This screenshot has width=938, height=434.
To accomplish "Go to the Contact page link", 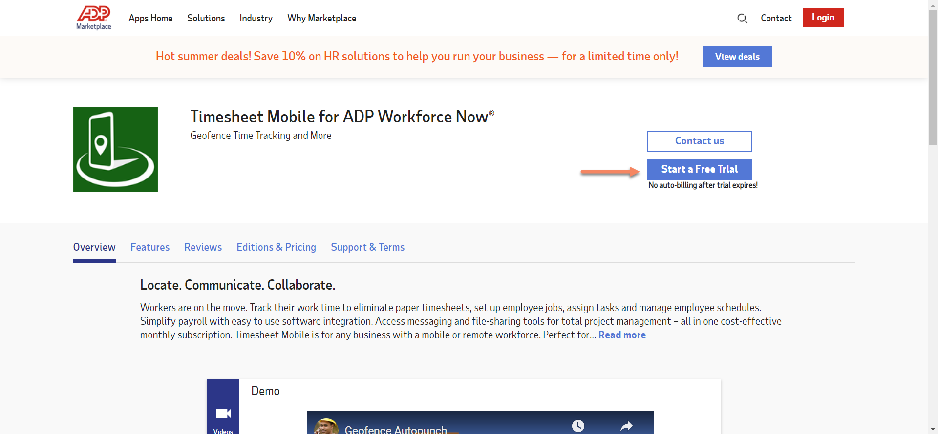I will pyautogui.click(x=776, y=18).
